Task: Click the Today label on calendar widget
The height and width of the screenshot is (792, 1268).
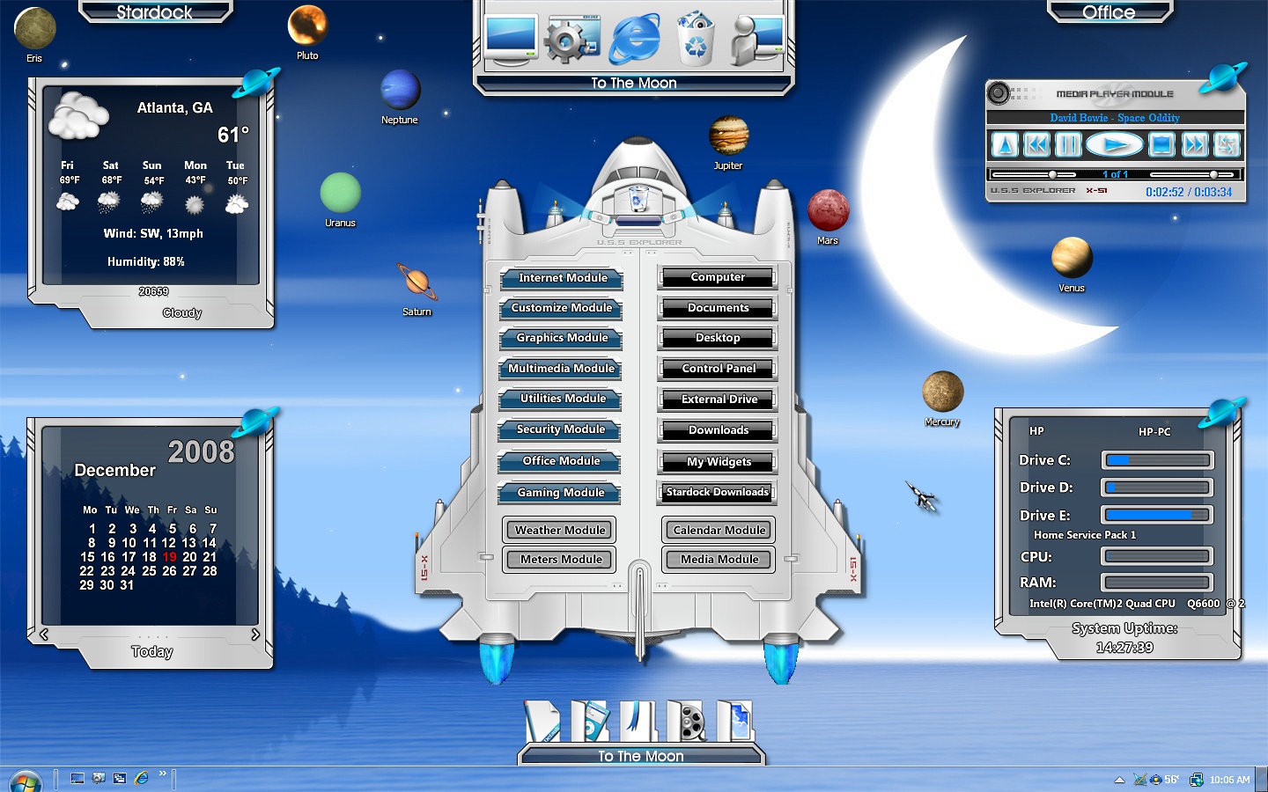Action: [x=151, y=651]
